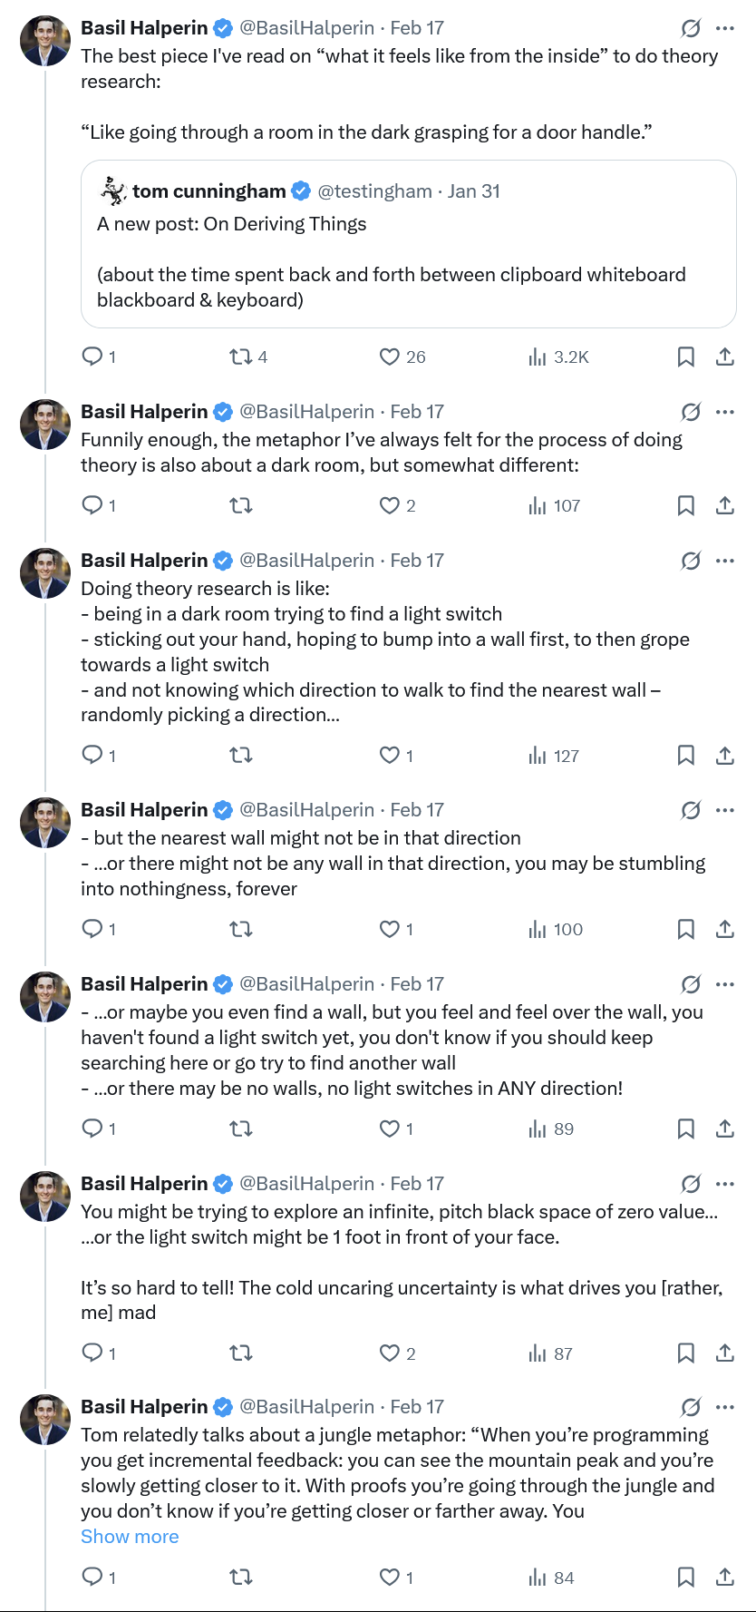
Task: Click Basil Halperin's avatar on first tweet
Action: coord(45,41)
